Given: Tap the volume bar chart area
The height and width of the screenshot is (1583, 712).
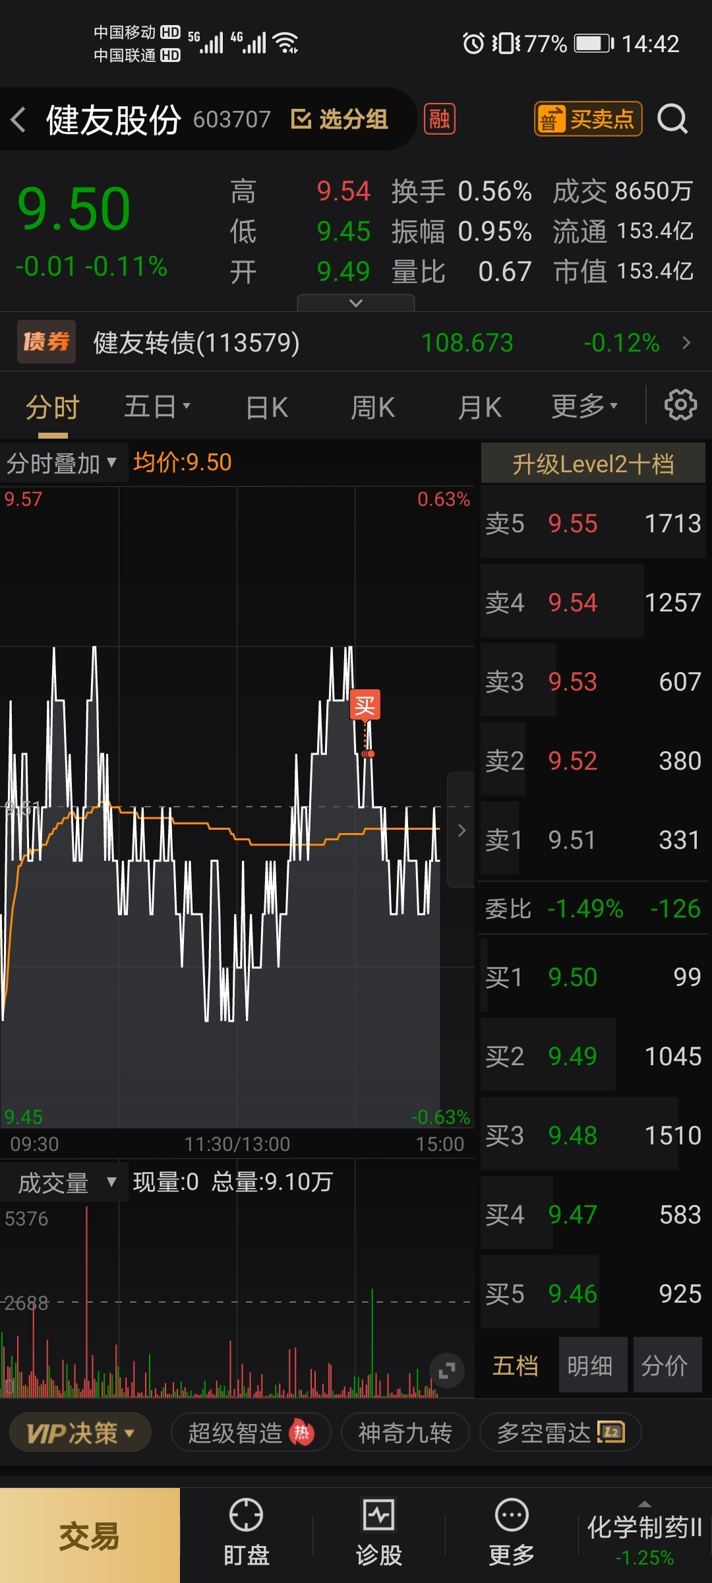Looking at the screenshot, I should (236, 1299).
